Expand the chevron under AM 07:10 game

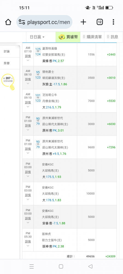tap(28, 60)
